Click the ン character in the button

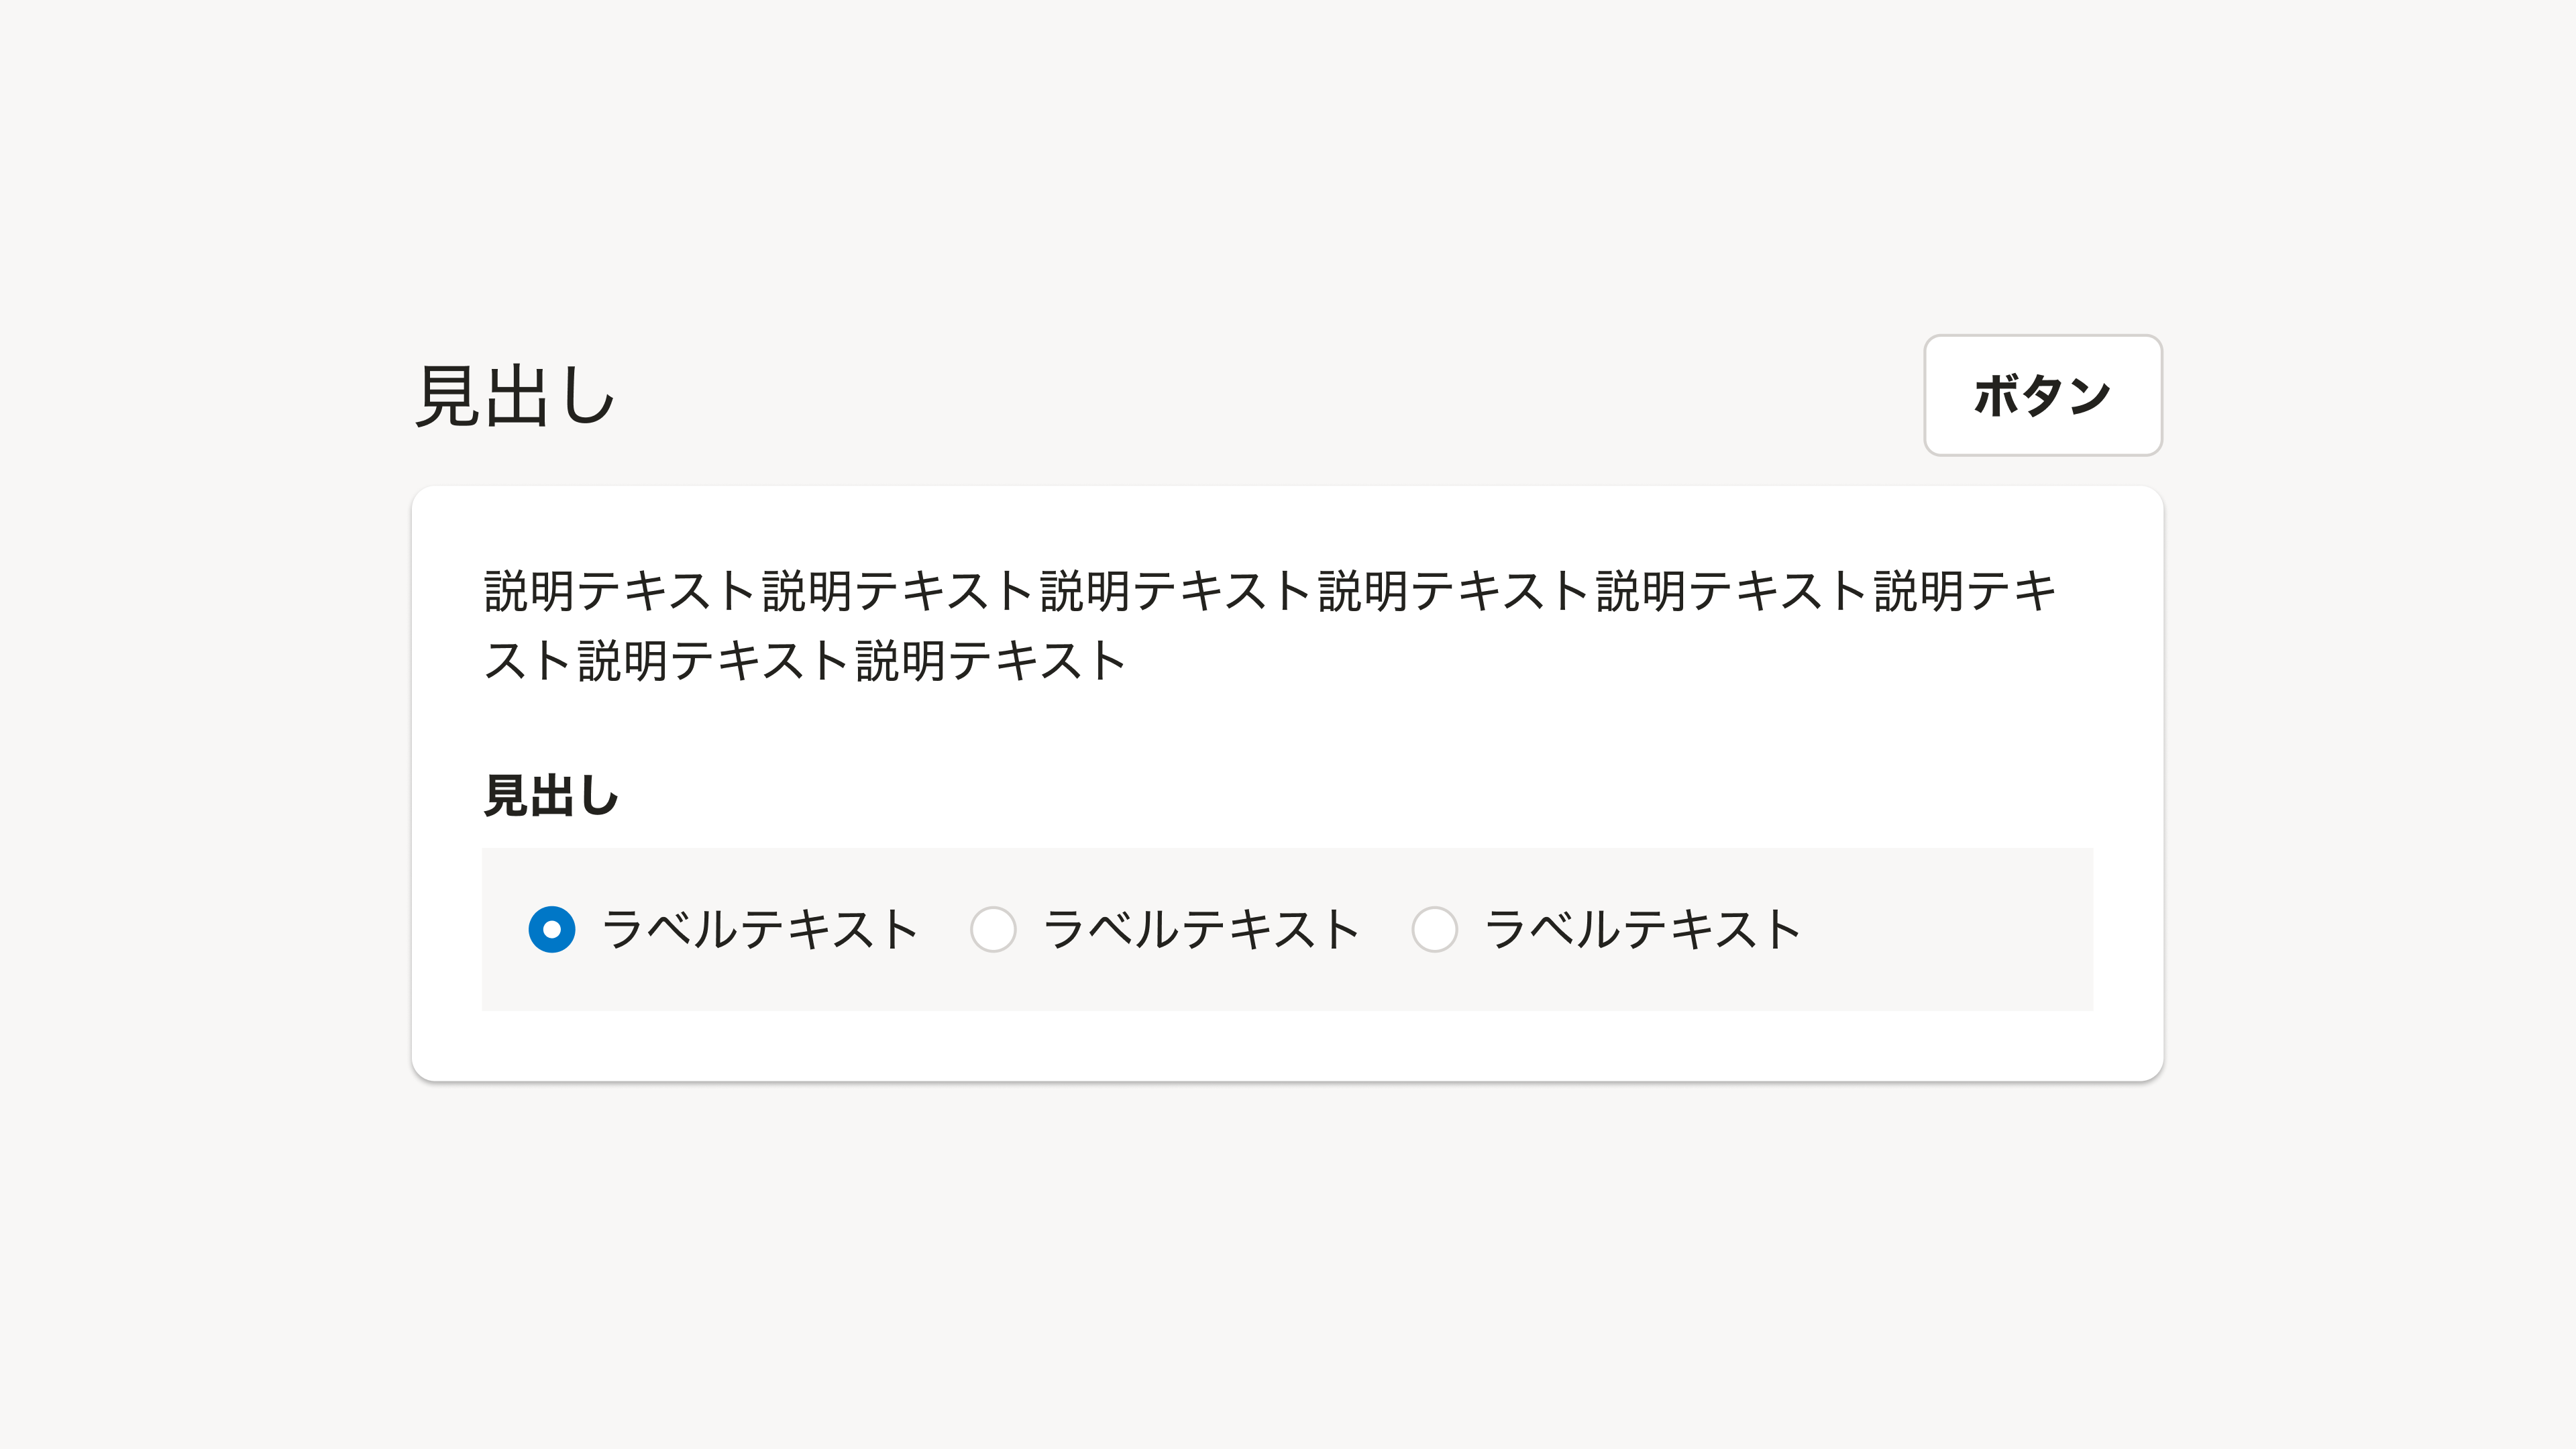(x=2088, y=395)
